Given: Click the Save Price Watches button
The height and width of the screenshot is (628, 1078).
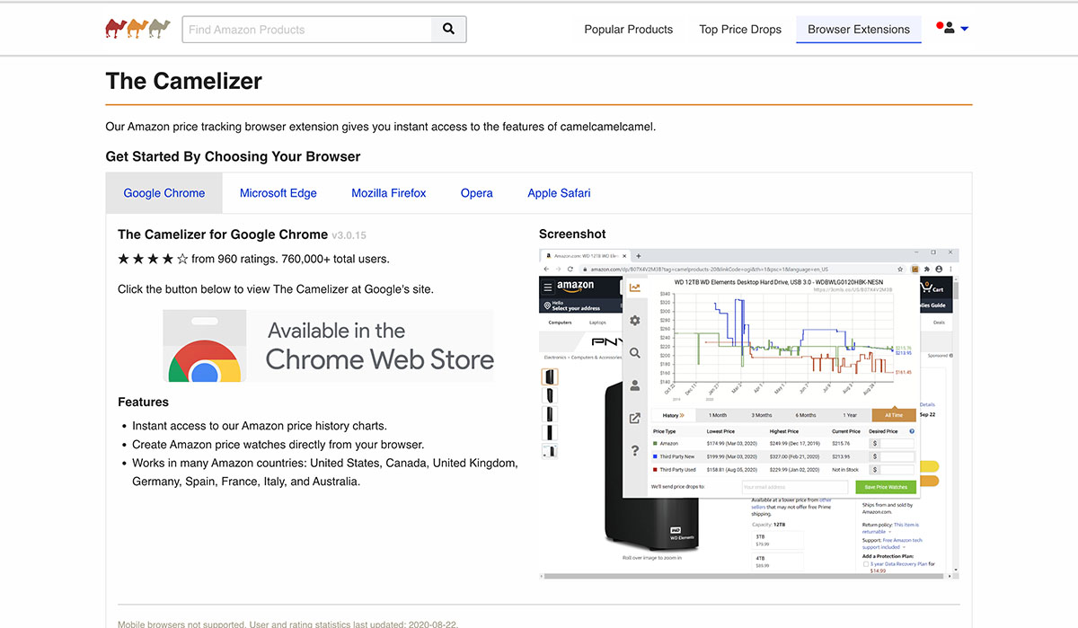Looking at the screenshot, I should pyautogui.click(x=886, y=486).
